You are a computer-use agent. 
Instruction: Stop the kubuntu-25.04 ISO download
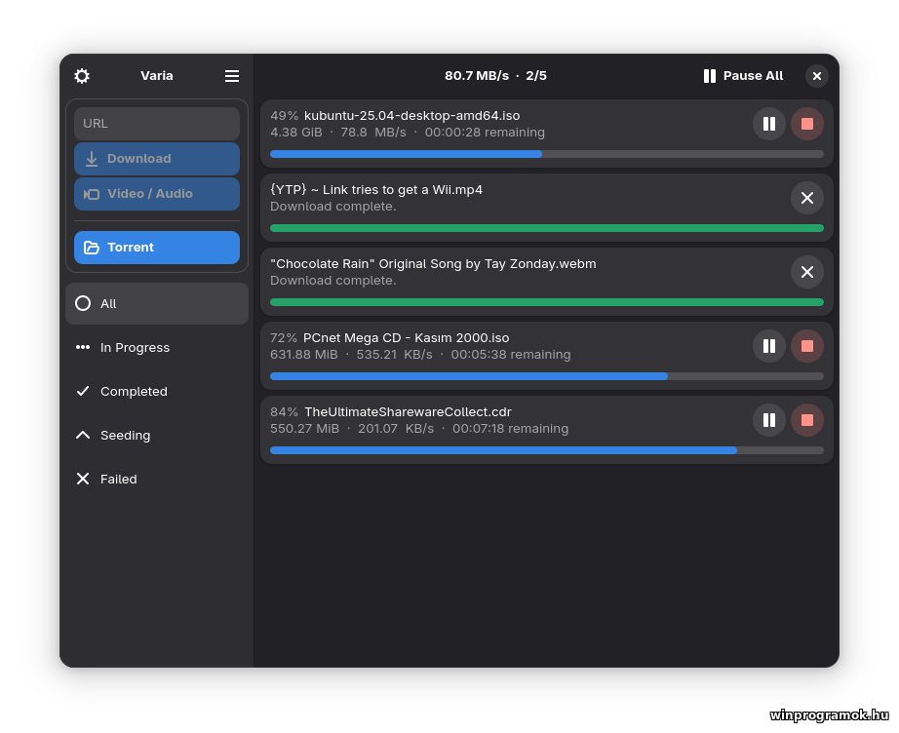coord(807,124)
